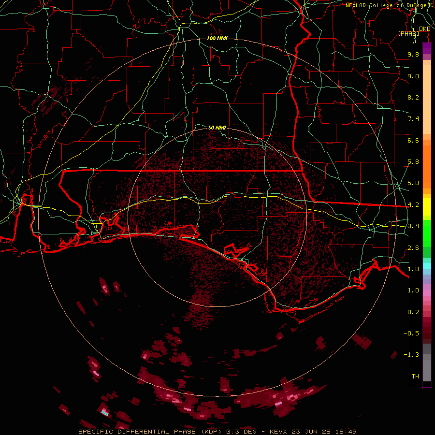This screenshot has width=435, height=435.
Task: Click the purple top segment of color bar
Action: pyautogui.click(x=427, y=48)
